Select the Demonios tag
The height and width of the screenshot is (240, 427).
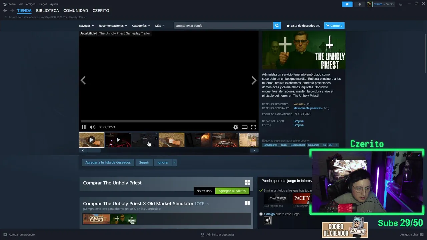pos(314,145)
